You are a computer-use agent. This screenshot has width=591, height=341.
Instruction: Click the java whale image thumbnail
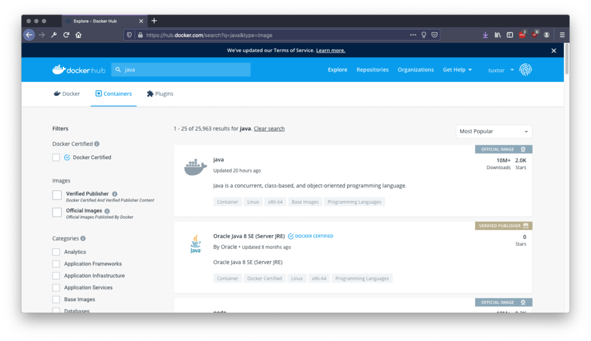195,167
